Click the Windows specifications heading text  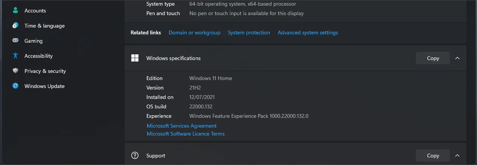[x=174, y=58]
